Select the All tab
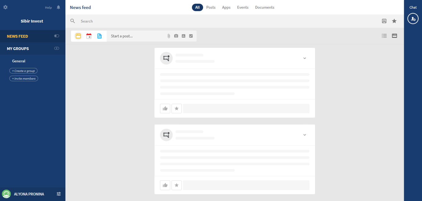422x201 pixels. tap(198, 7)
